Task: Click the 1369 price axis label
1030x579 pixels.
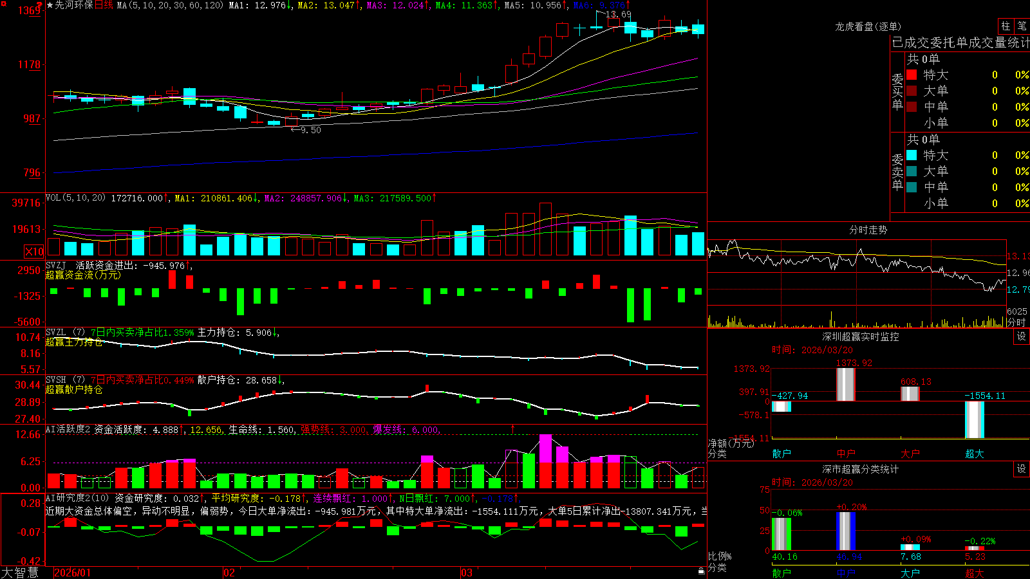Action: pyautogui.click(x=30, y=10)
